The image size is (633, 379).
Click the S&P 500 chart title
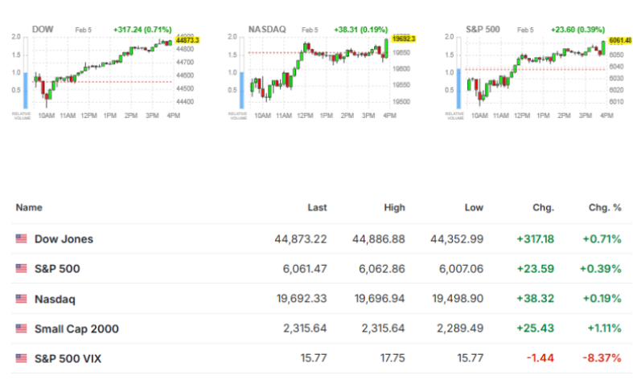click(483, 30)
